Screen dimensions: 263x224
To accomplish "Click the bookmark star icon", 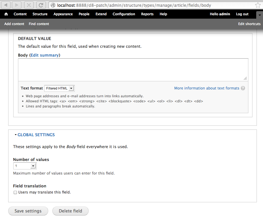I will [258, 5].
